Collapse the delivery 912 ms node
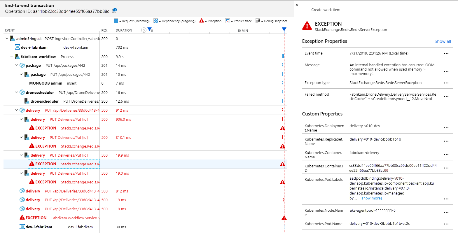458x233 pixels. coord(17,110)
